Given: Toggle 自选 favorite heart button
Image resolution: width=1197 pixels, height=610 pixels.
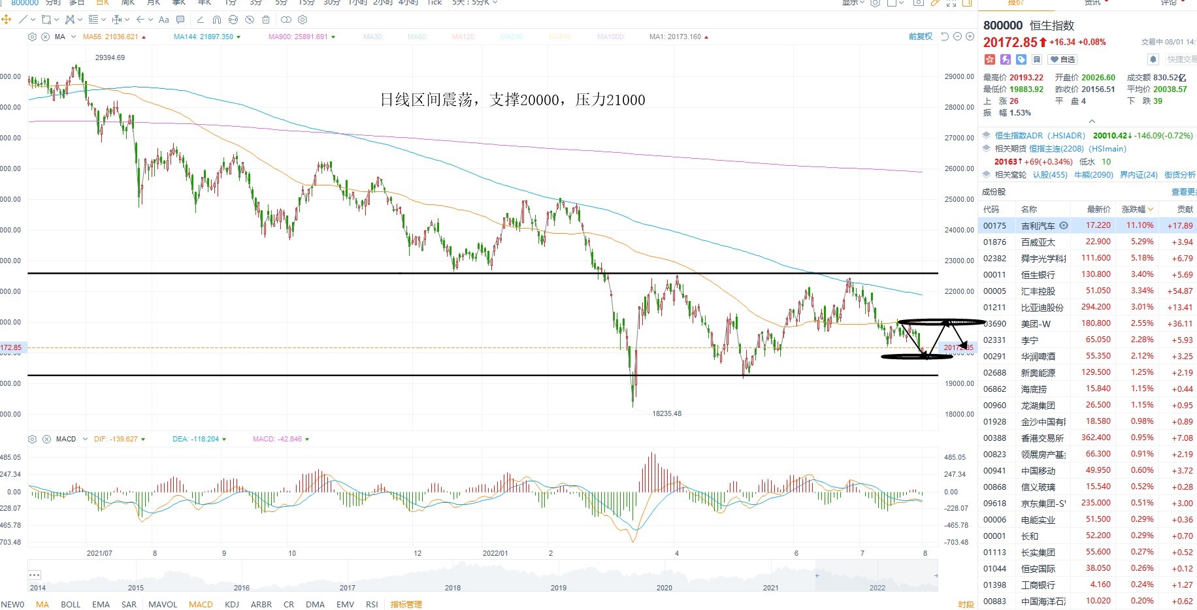Looking at the screenshot, I should pyautogui.click(x=1062, y=59).
